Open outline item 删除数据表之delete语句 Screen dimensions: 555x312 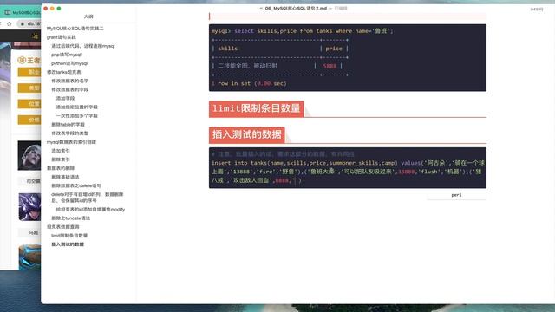(76, 185)
